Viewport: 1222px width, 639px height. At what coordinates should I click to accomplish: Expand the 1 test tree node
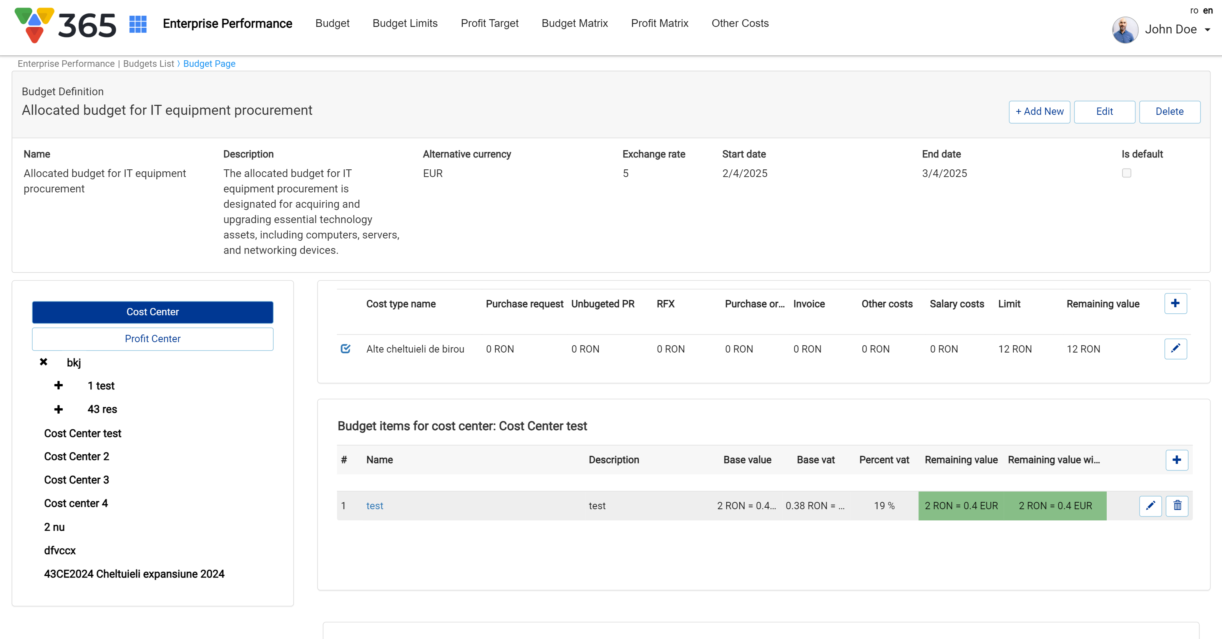pyautogui.click(x=58, y=386)
